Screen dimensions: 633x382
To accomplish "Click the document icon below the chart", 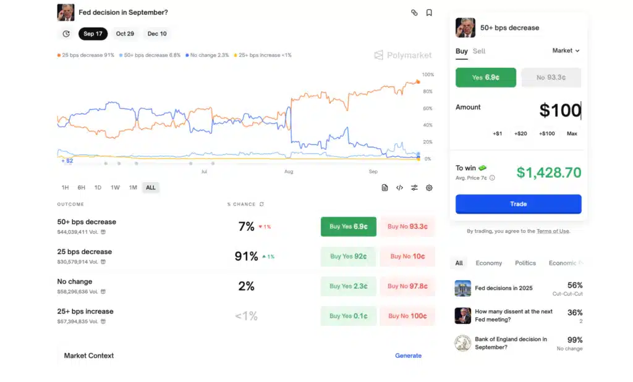I will 384,188.
